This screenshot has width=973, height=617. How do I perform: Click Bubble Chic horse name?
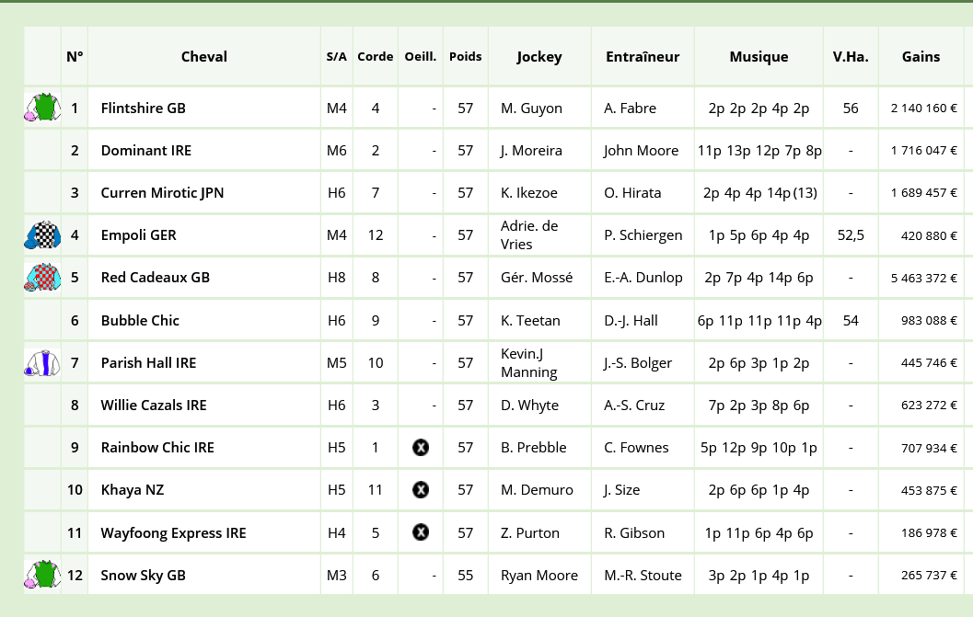point(140,321)
